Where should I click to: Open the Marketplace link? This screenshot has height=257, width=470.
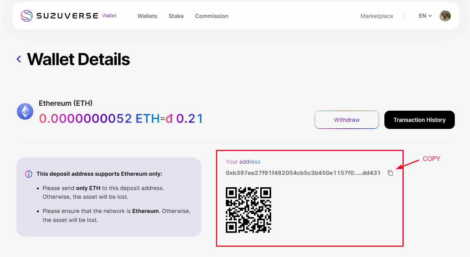pos(377,16)
